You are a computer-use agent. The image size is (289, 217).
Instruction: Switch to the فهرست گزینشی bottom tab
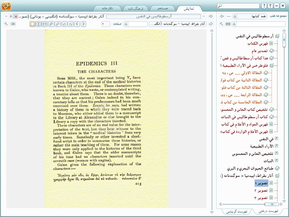click(237, 212)
